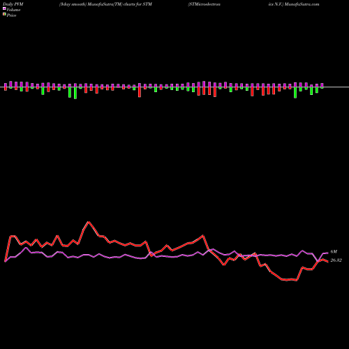The width and height of the screenshot is (349, 349).
Task: Select the Volume legend label
Action: tap(13, 10)
